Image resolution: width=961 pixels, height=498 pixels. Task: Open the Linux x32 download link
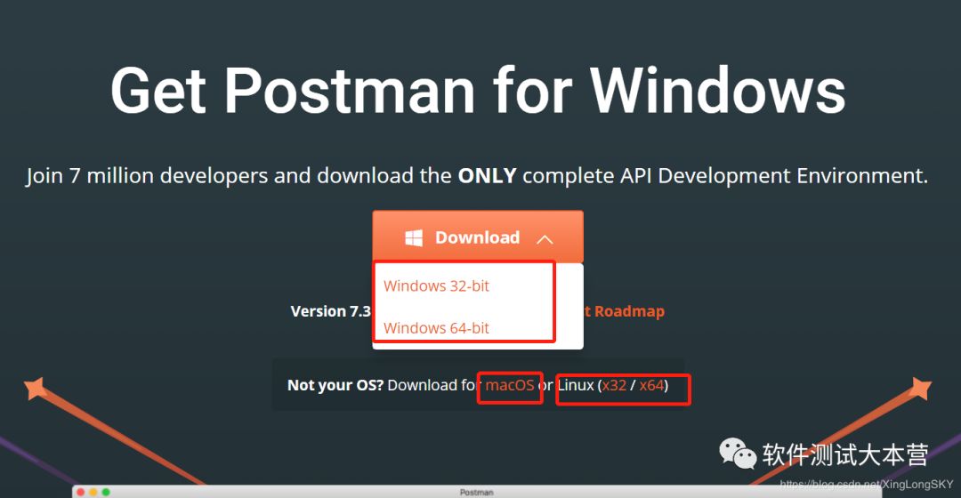pos(614,385)
